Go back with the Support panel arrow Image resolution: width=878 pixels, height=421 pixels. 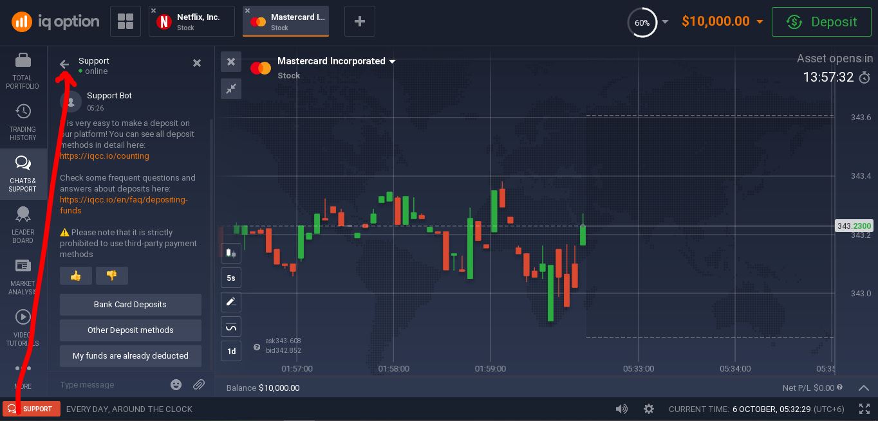click(64, 64)
